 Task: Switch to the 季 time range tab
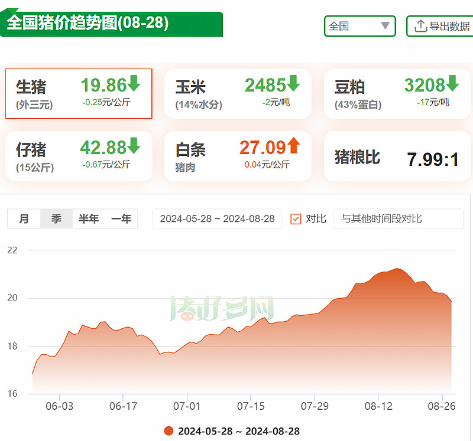click(x=56, y=218)
